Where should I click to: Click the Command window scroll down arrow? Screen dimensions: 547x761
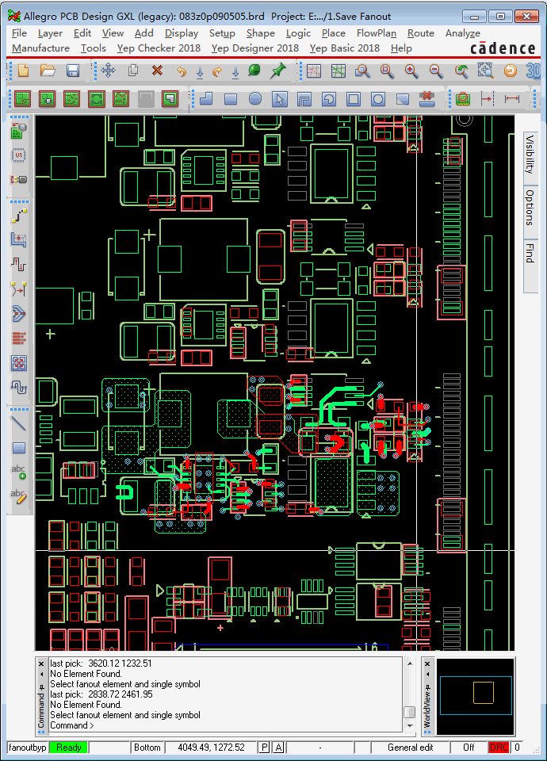coord(410,726)
